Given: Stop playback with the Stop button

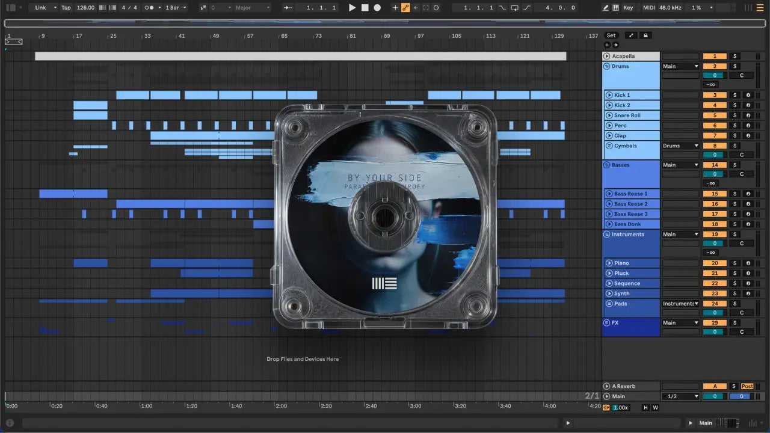Looking at the screenshot, I should click(365, 8).
